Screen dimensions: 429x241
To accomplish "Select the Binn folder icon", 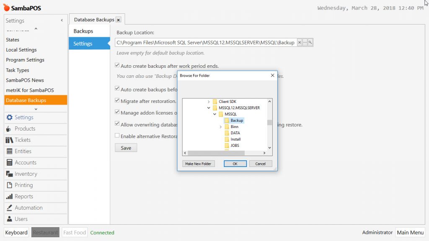I will (227, 127).
